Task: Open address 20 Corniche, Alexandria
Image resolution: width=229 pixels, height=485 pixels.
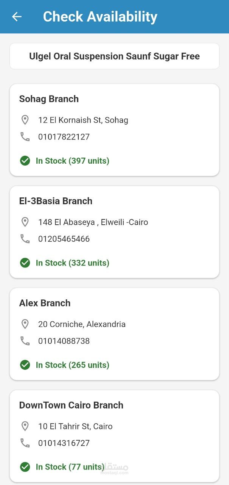Action: coord(82,324)
